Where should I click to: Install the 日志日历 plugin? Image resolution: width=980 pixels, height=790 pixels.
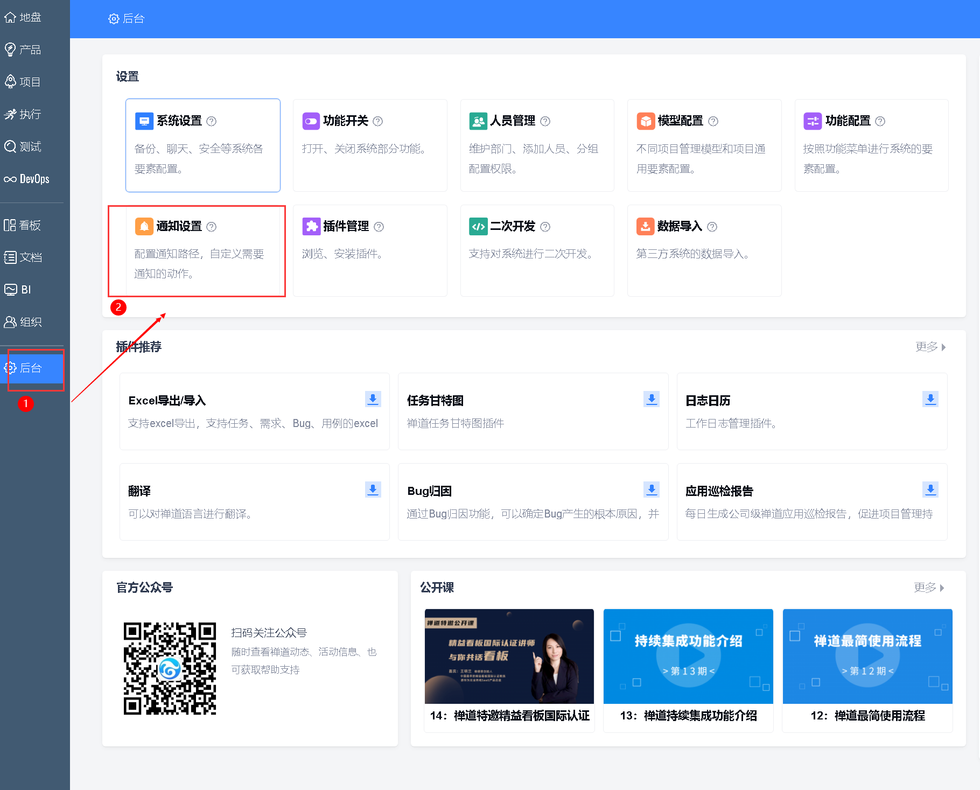(x=930, y=399)
